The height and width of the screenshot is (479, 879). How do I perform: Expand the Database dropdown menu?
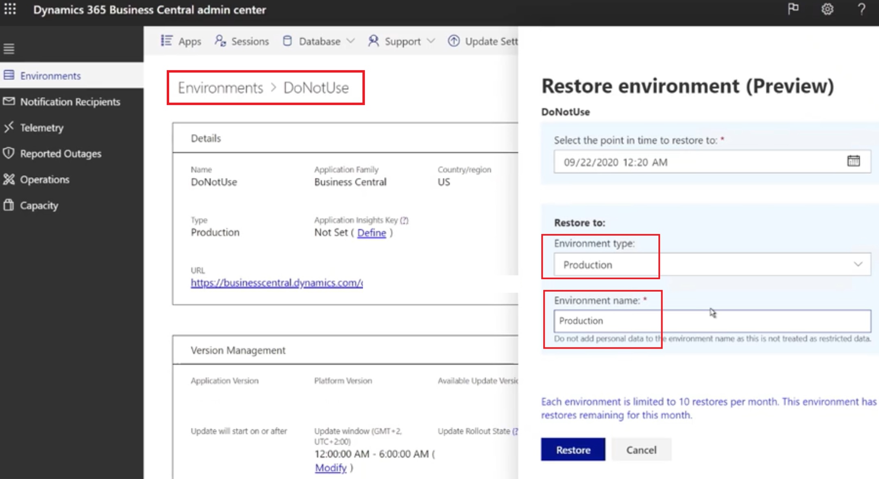(x=319, y=41)
